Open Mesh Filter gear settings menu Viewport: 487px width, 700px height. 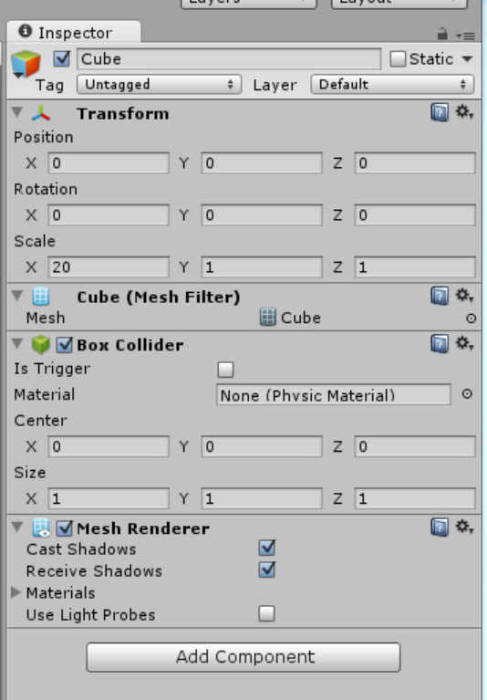[x=464, y=296]
